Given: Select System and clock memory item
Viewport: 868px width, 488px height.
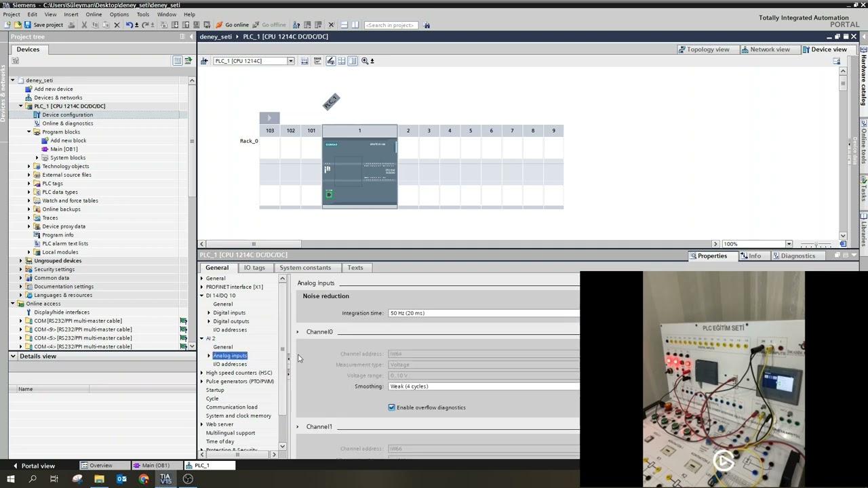Looking at the screenshot, I should click(x=239, y=416).
